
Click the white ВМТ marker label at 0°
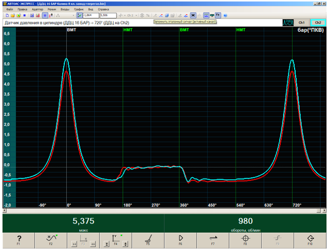coord(71,30)
